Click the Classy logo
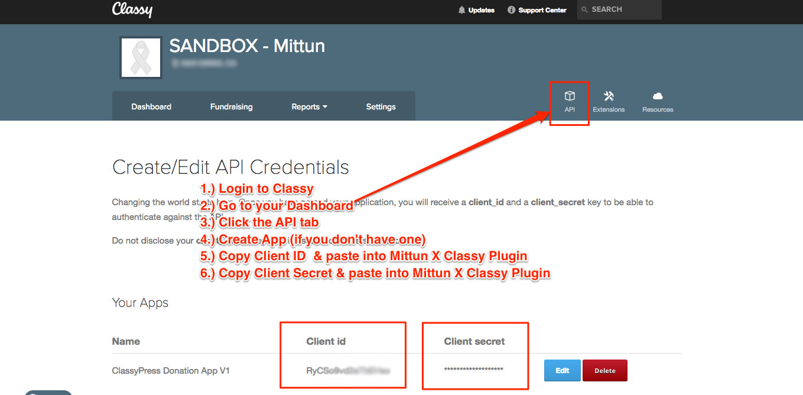The image size is (803, 395). click(x=132, y=9)
